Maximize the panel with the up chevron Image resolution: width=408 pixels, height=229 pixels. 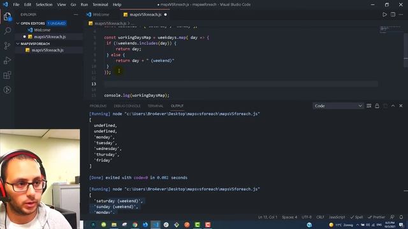pos(393,106)
